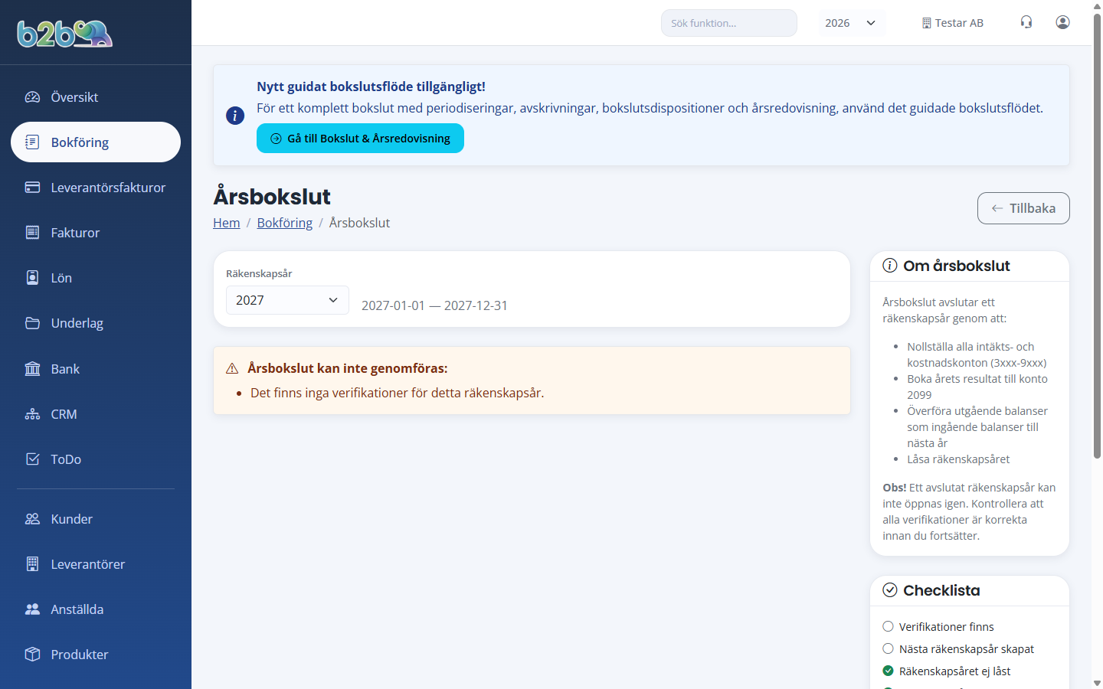Click the 'Räkenskapsåret ej låst' checklist text
Viewport: 1103px width, 689px height.
pyautogui.click(x=954, y=671)
